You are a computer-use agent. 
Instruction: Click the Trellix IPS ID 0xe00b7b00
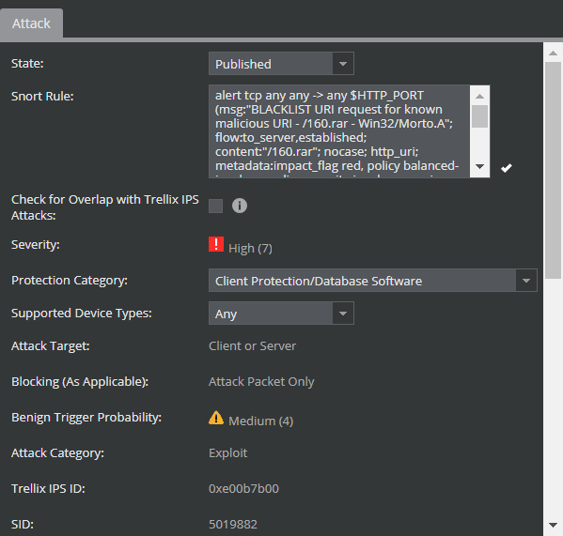point(243,489)
